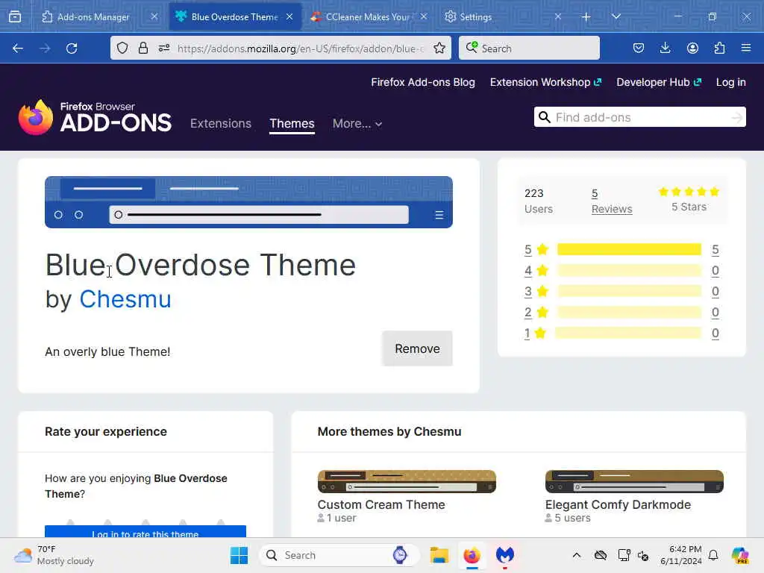The image size is (764, 573).
Task: Open the Developer Hub link
Action: click(x=659, y=82)
